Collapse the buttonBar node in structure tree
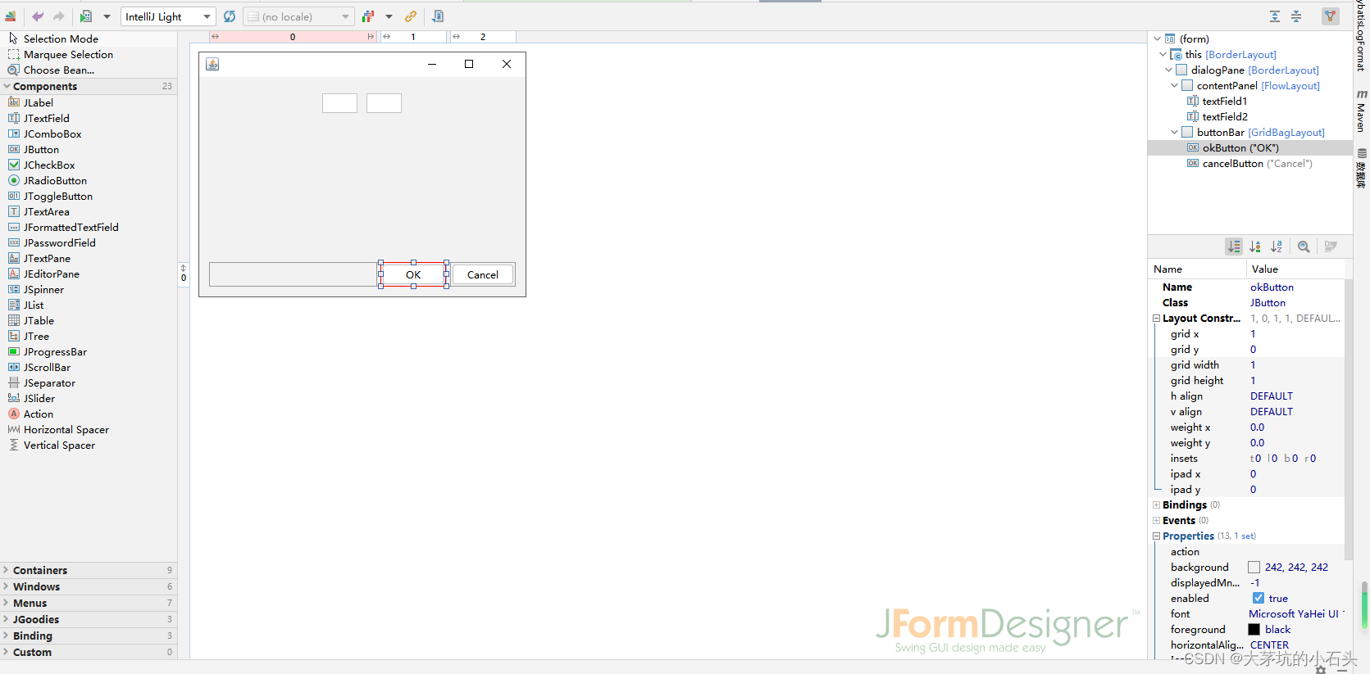This screenshot has width=1370, height=674. pyautogui.click(x=1174, y=132)
